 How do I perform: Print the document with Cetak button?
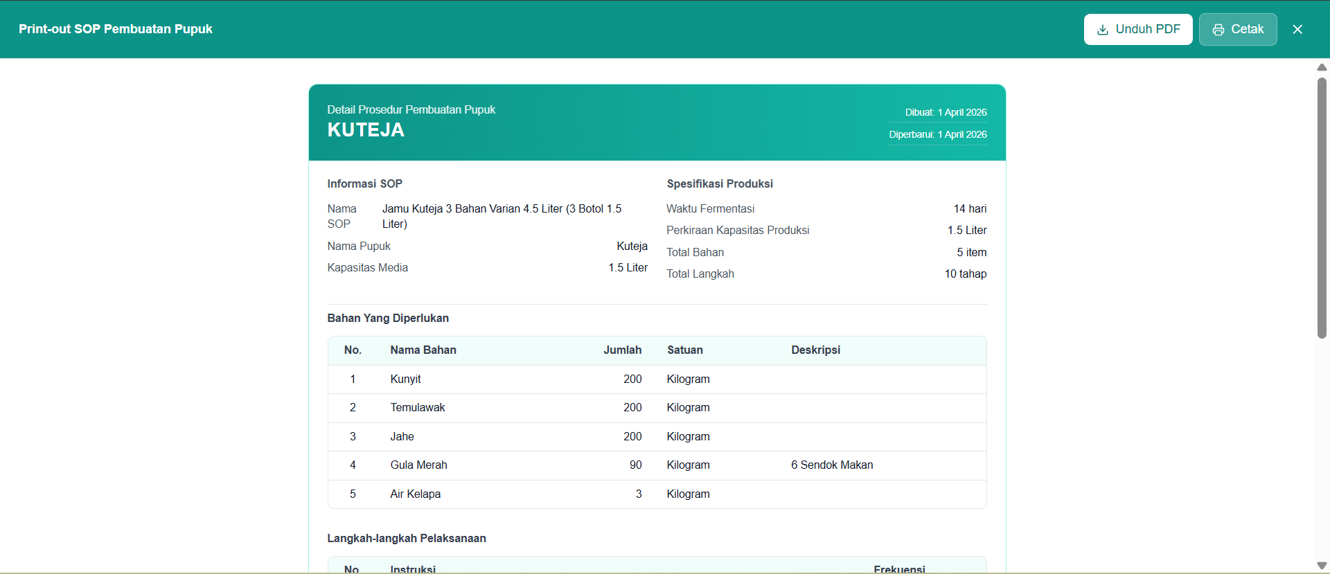pos(1238,29)
